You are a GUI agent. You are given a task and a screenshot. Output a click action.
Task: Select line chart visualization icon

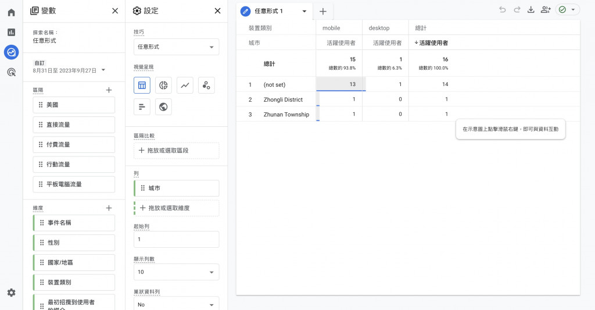click(x=185, y=85)
